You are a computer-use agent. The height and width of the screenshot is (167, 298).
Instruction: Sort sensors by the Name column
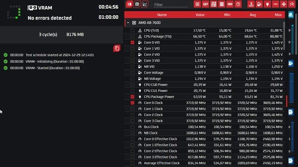(x=162, y=15)
